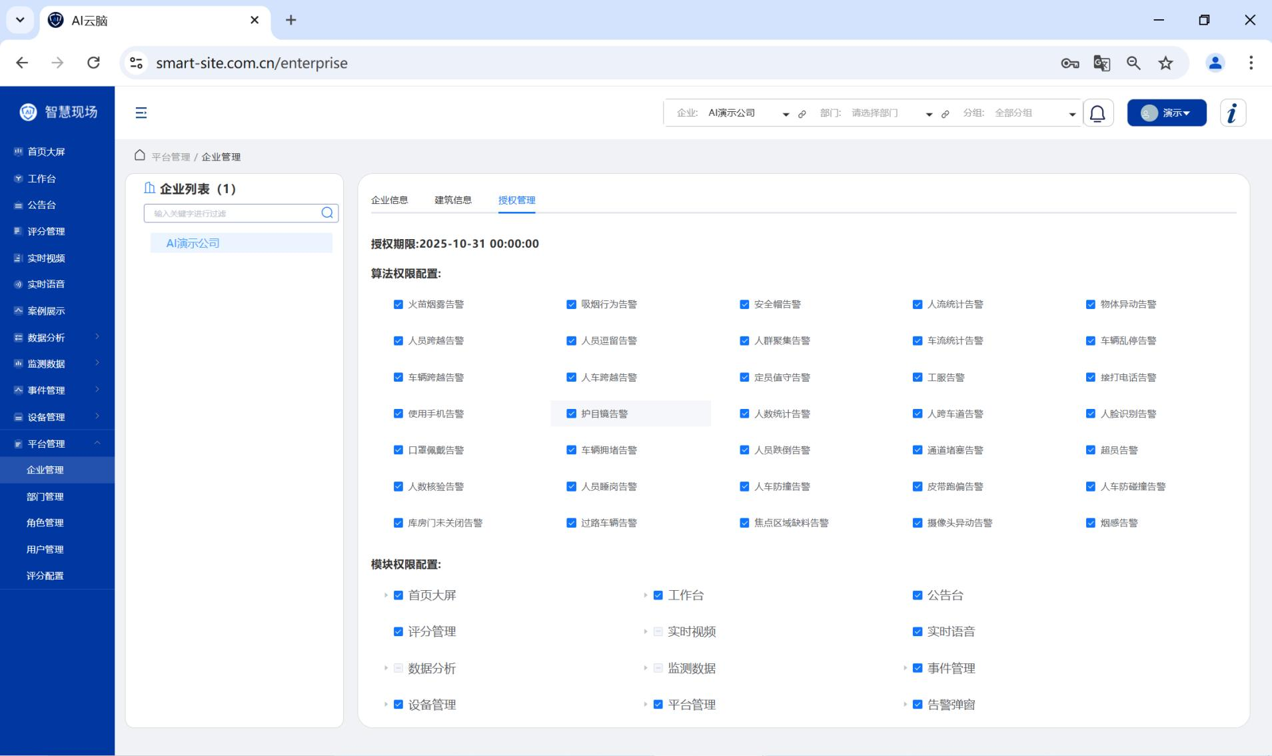
Task: Expand the 首页大屏 module tree node
Action: pyautogui.click(x=385, y=595)
